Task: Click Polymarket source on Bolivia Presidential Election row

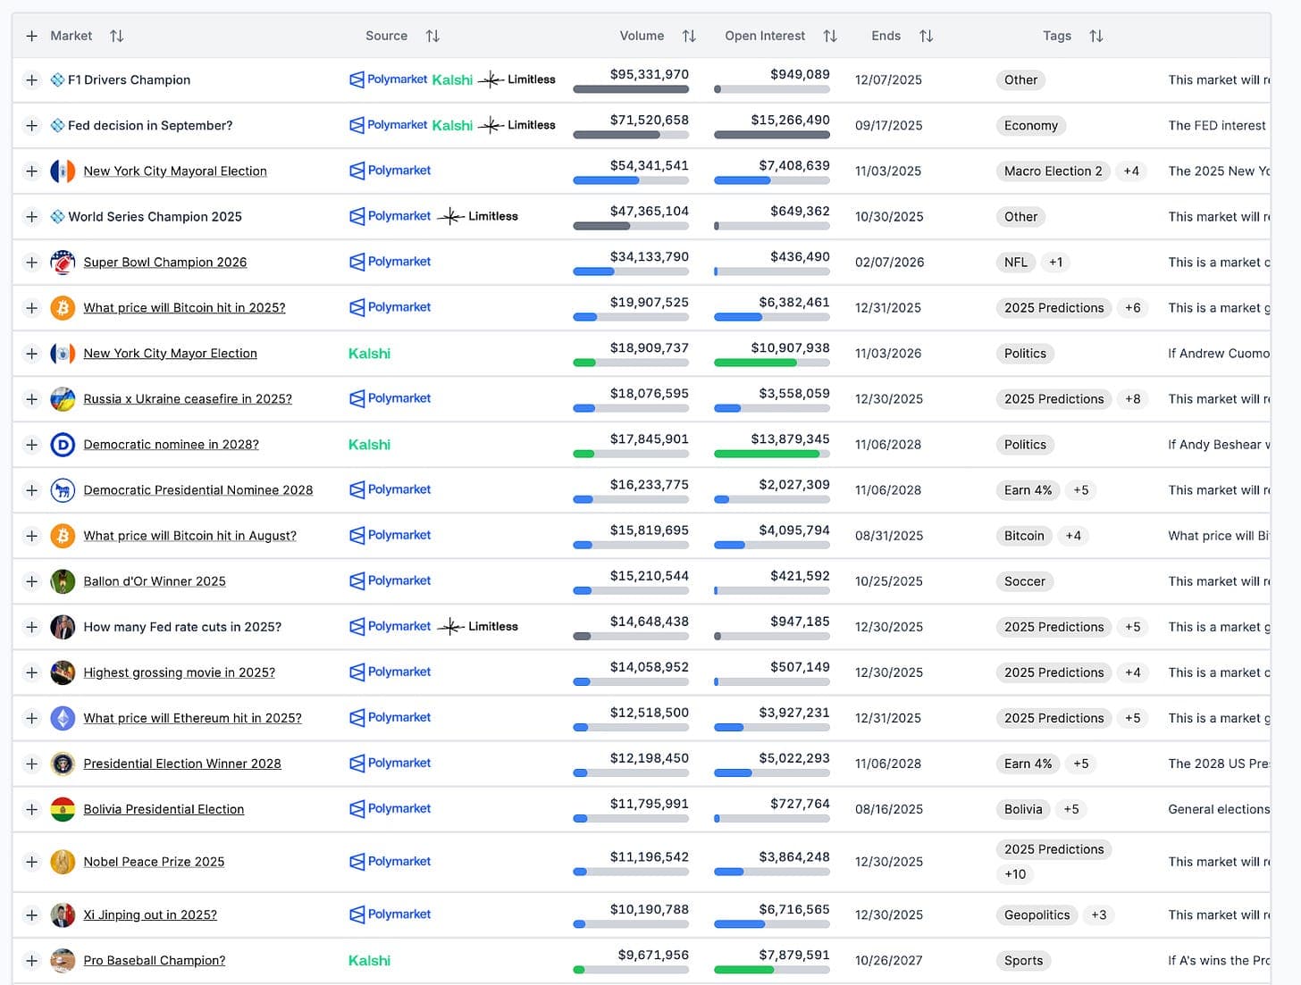Action: (x=390, y=809)
